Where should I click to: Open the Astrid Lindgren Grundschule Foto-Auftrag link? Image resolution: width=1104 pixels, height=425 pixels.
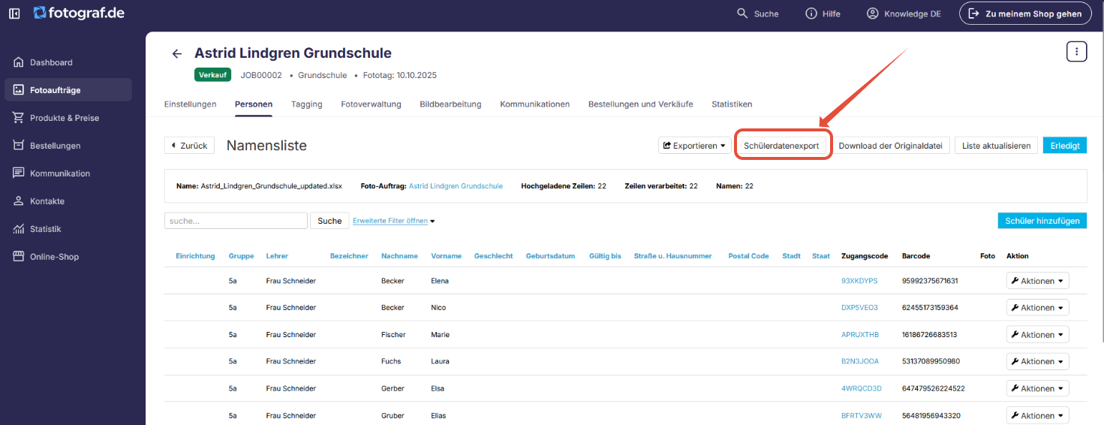click(456, 185)
